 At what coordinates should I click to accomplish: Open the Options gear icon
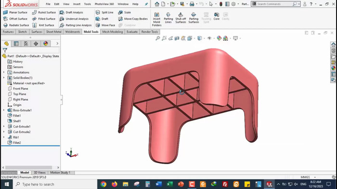click(x=233, y=4)
